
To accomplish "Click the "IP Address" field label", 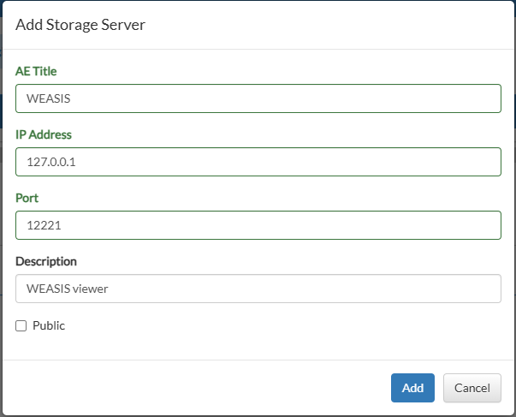I will [x=44, y=134].
